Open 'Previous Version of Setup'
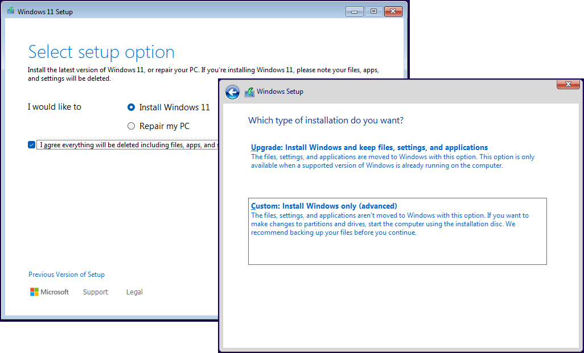Screen dimensions: 584x353 click(x=67, y=275)
